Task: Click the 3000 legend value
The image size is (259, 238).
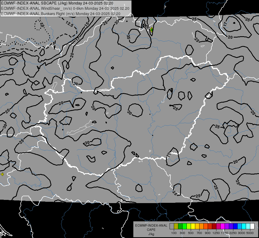Action: click(x=242, y=233)
